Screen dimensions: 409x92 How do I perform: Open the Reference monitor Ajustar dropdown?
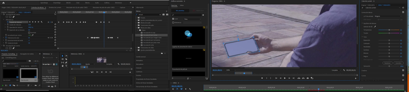point(90,64)
